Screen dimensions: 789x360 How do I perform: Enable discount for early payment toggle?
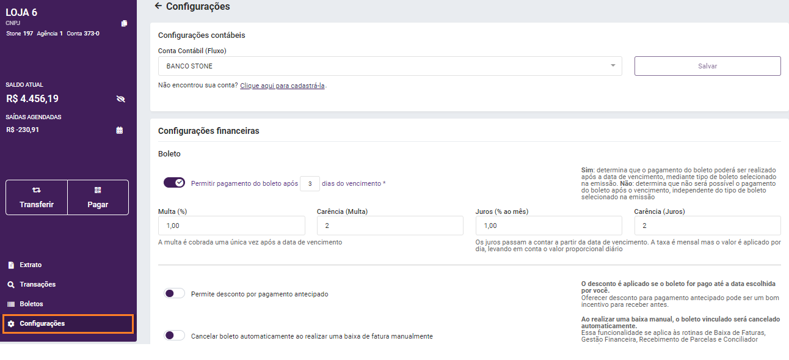[x=175, y=294]
